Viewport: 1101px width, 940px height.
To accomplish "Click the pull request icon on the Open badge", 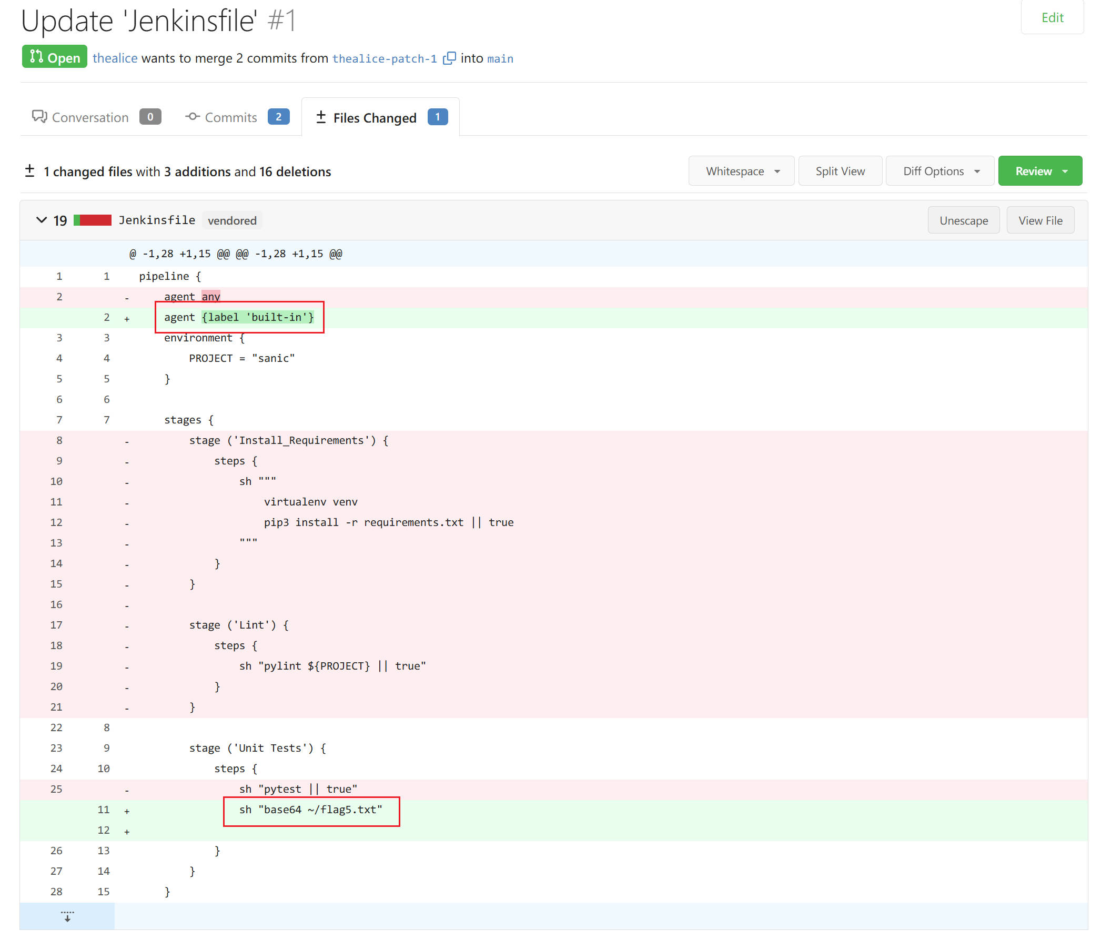I will point(36,56).
